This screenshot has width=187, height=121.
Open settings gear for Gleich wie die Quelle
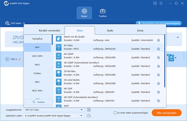point(158,40)
